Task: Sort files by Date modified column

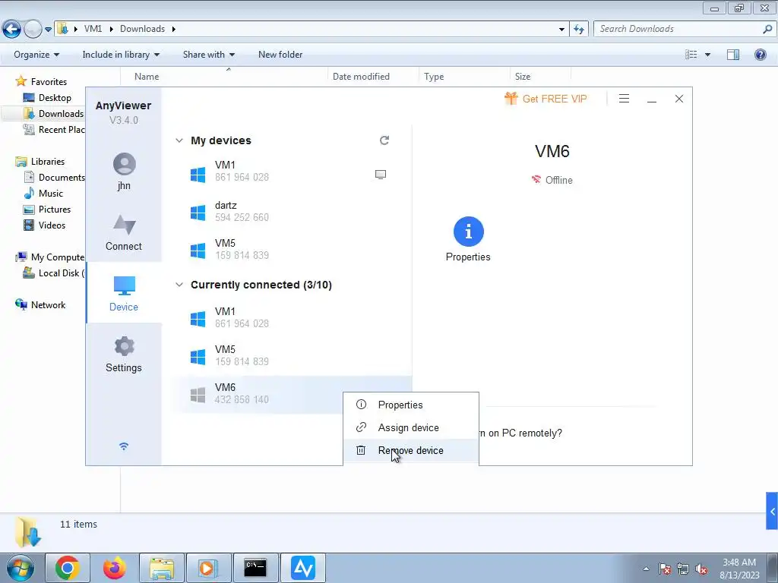Action: coord(373,77)
